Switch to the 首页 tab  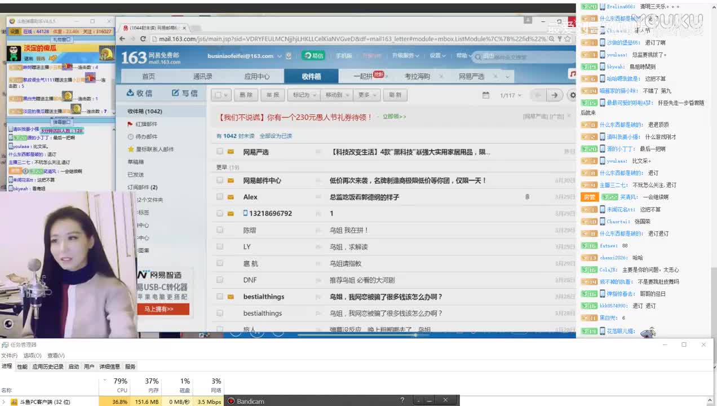click(148, 77)
